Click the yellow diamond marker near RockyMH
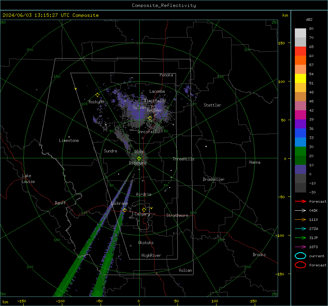 (x=97, y=95)
